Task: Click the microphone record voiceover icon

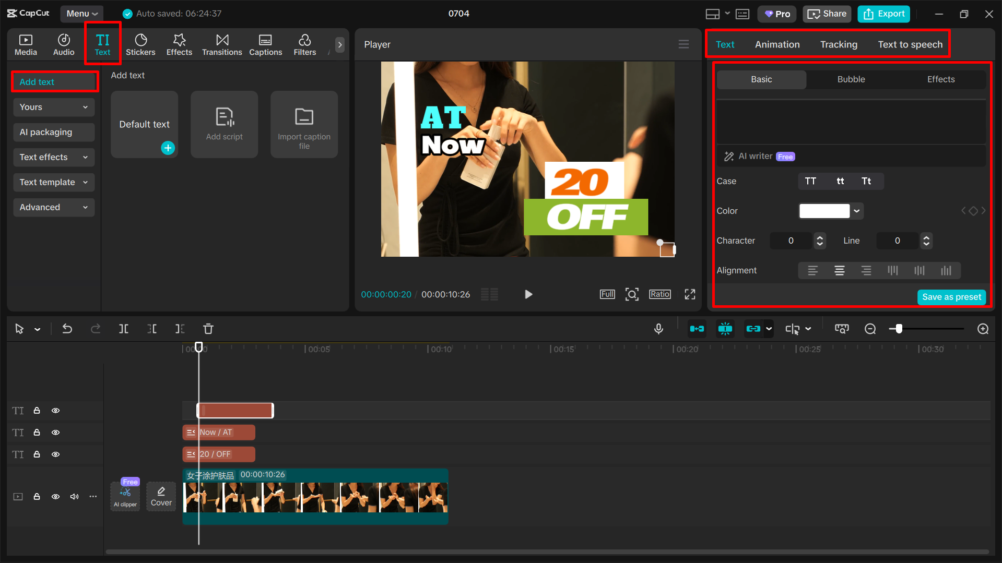Action: tap(658, 329)
